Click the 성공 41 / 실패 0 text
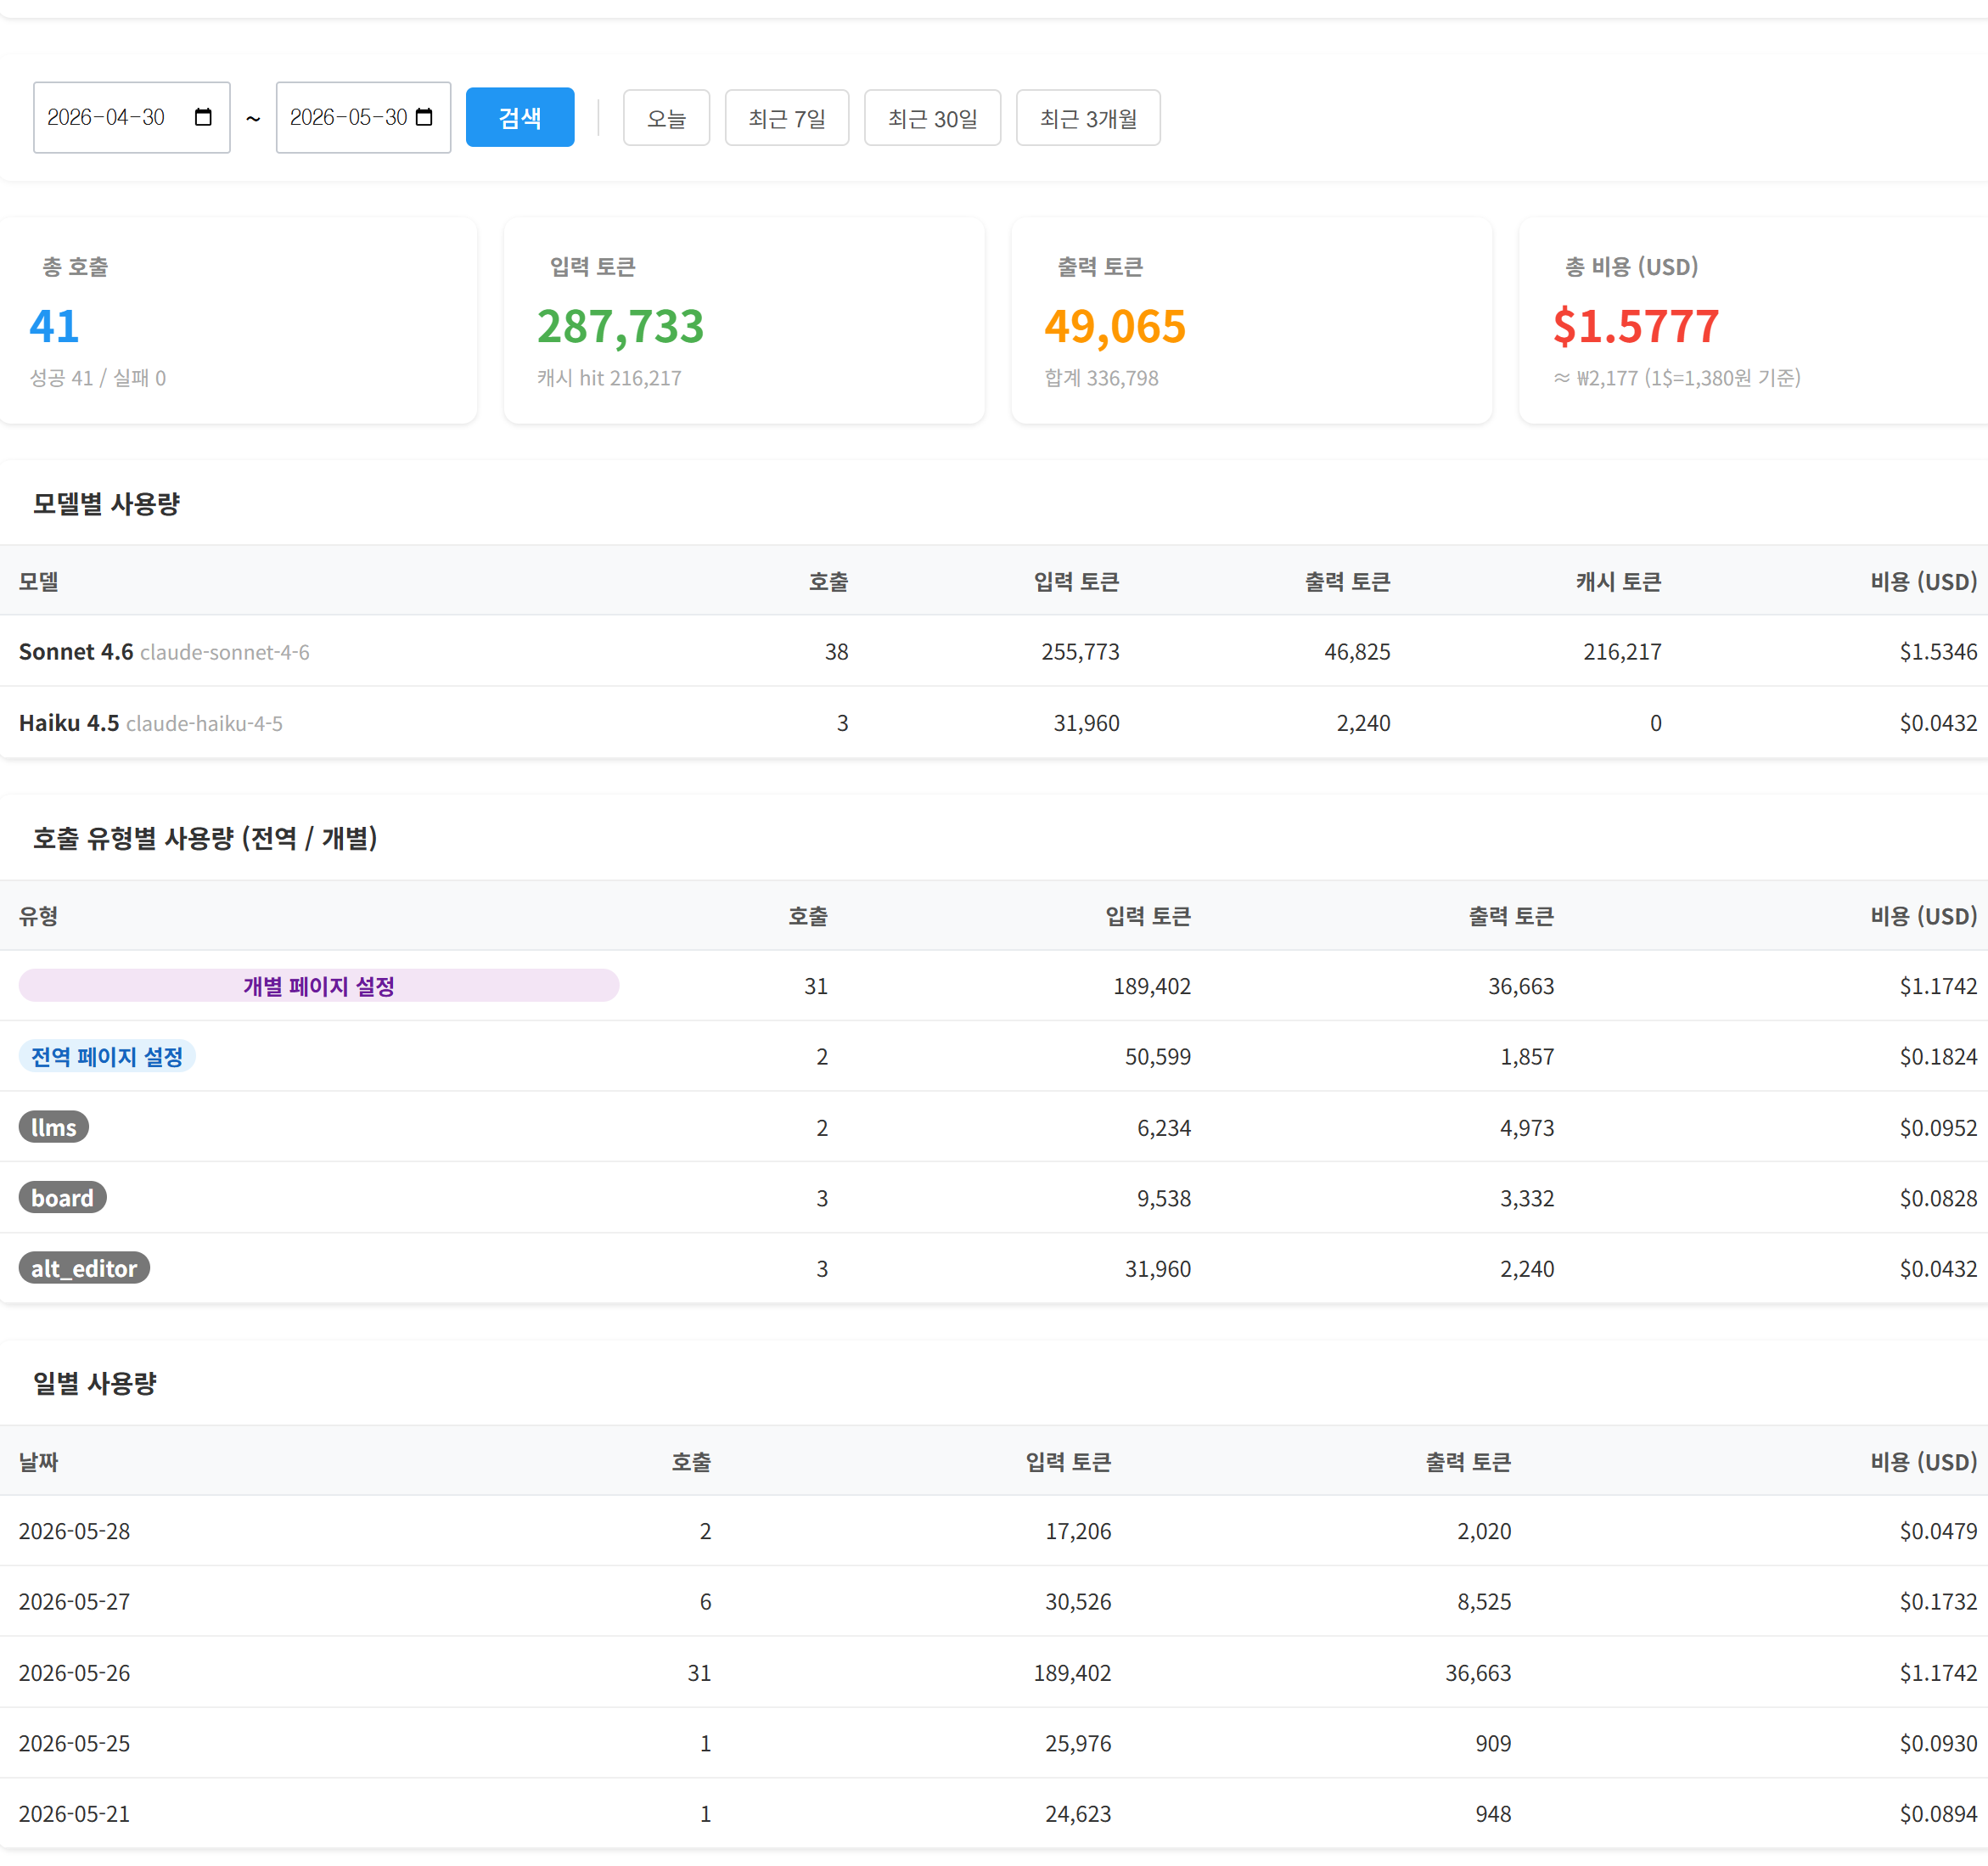Viewport: 1988px width, 1866px height. [x=98, y=378]
